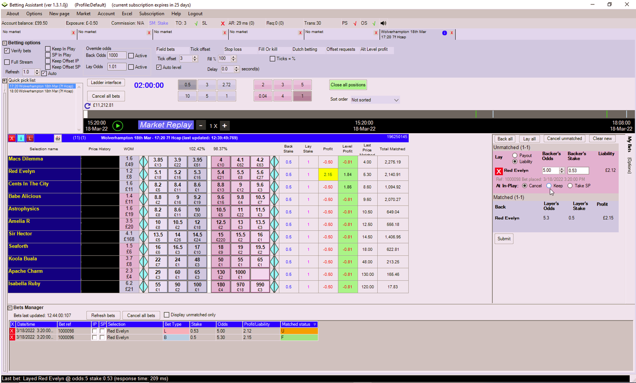Click Back all button
The height and width of the screenshot is (383, 636).
[x=505, y=139]
